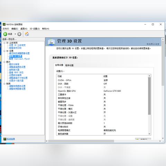This screenshot has height=166, width=166.
Task: Click the NVIDIA logo icon in the title bar
Action: pos(4,24)
